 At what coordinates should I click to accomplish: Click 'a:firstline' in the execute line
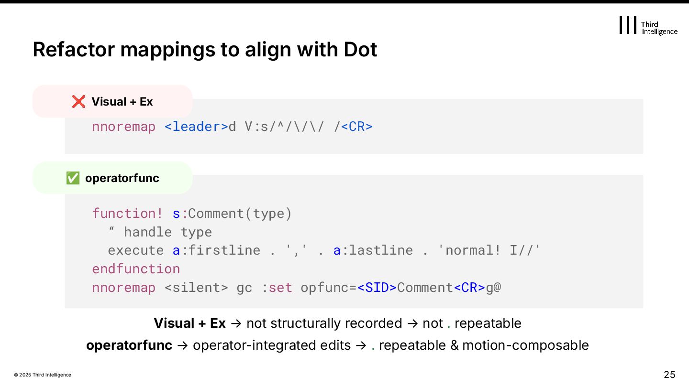coord(216,250)
